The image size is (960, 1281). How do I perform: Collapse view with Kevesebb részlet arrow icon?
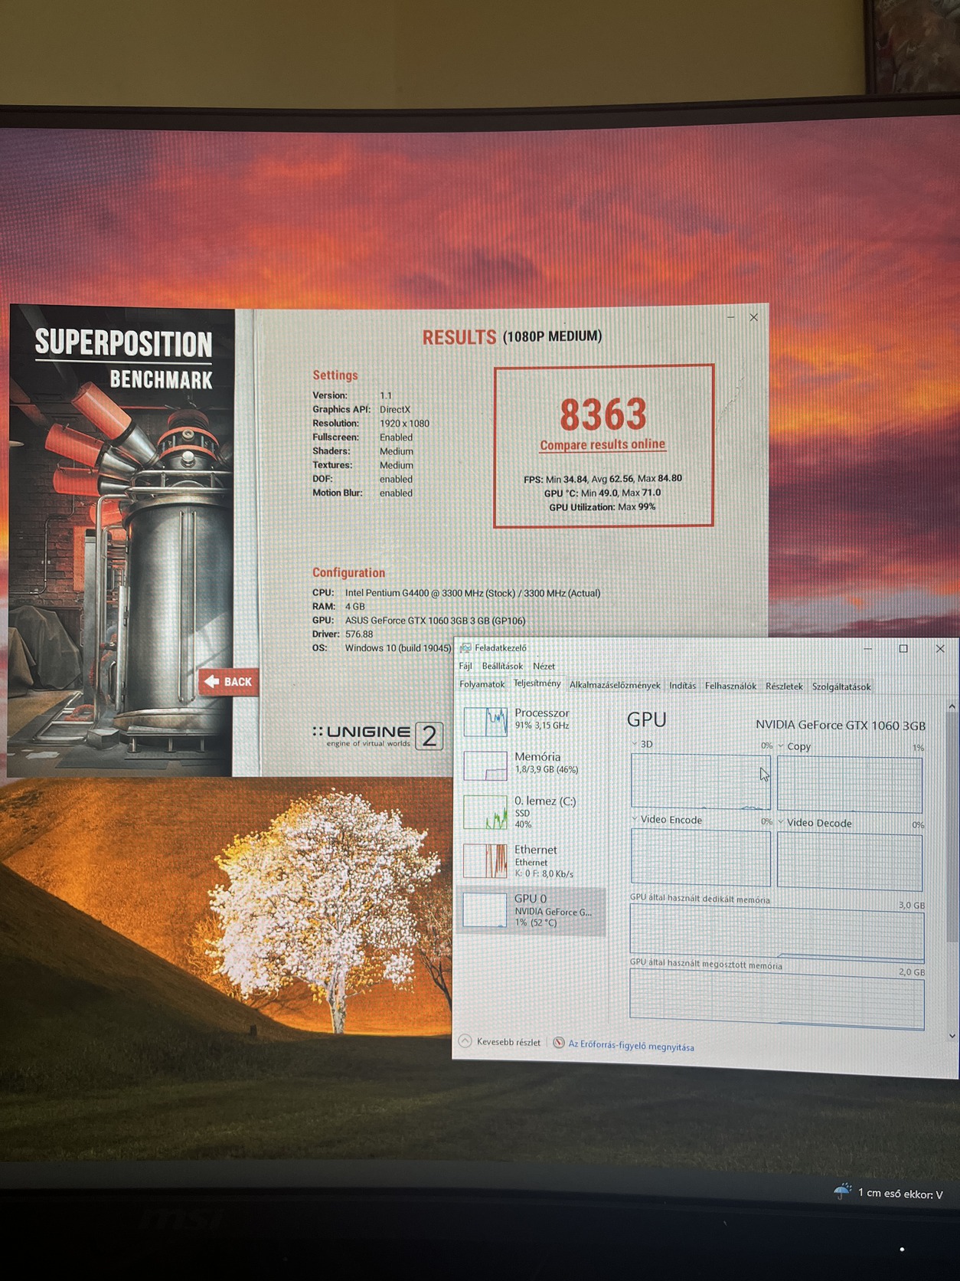tap(465, 1040)
